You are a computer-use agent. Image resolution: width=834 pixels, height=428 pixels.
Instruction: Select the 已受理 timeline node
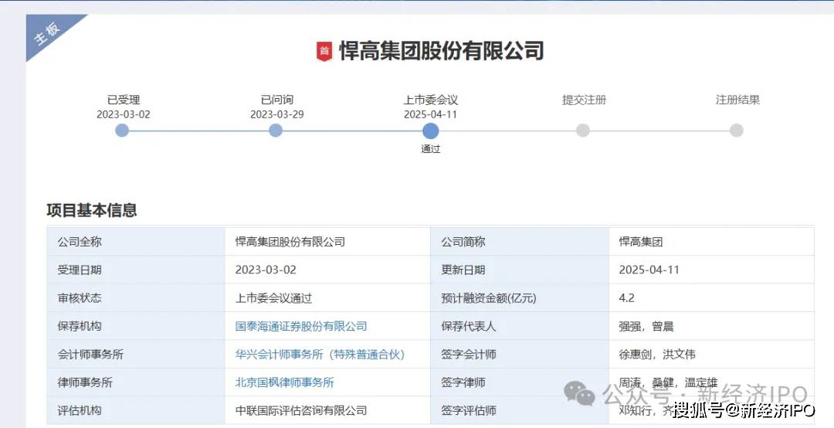122,131
